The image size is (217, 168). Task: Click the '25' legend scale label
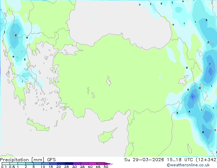66,167
